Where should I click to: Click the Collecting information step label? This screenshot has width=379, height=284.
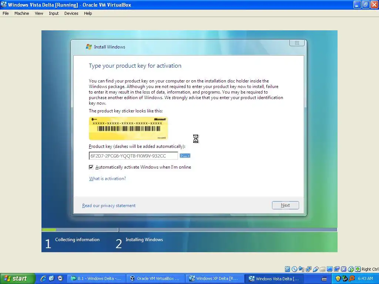[77, 240]
